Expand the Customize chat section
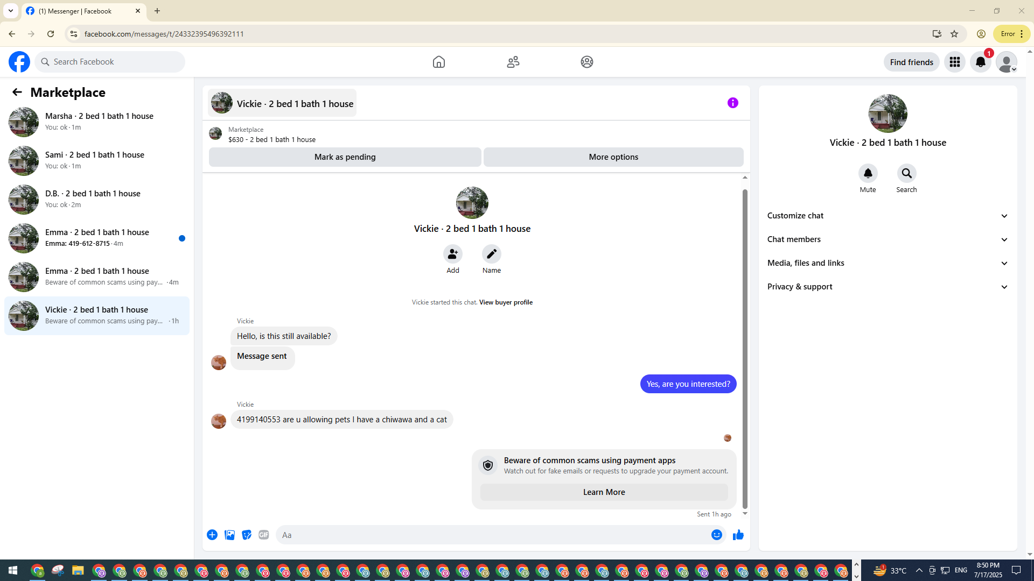This screenshot has width=1034, height=581. tap(888, 216)
